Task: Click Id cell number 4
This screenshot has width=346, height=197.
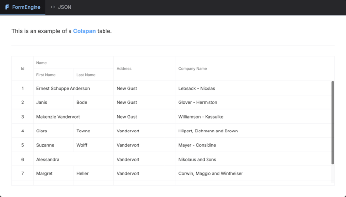Action: pos(23,131)
